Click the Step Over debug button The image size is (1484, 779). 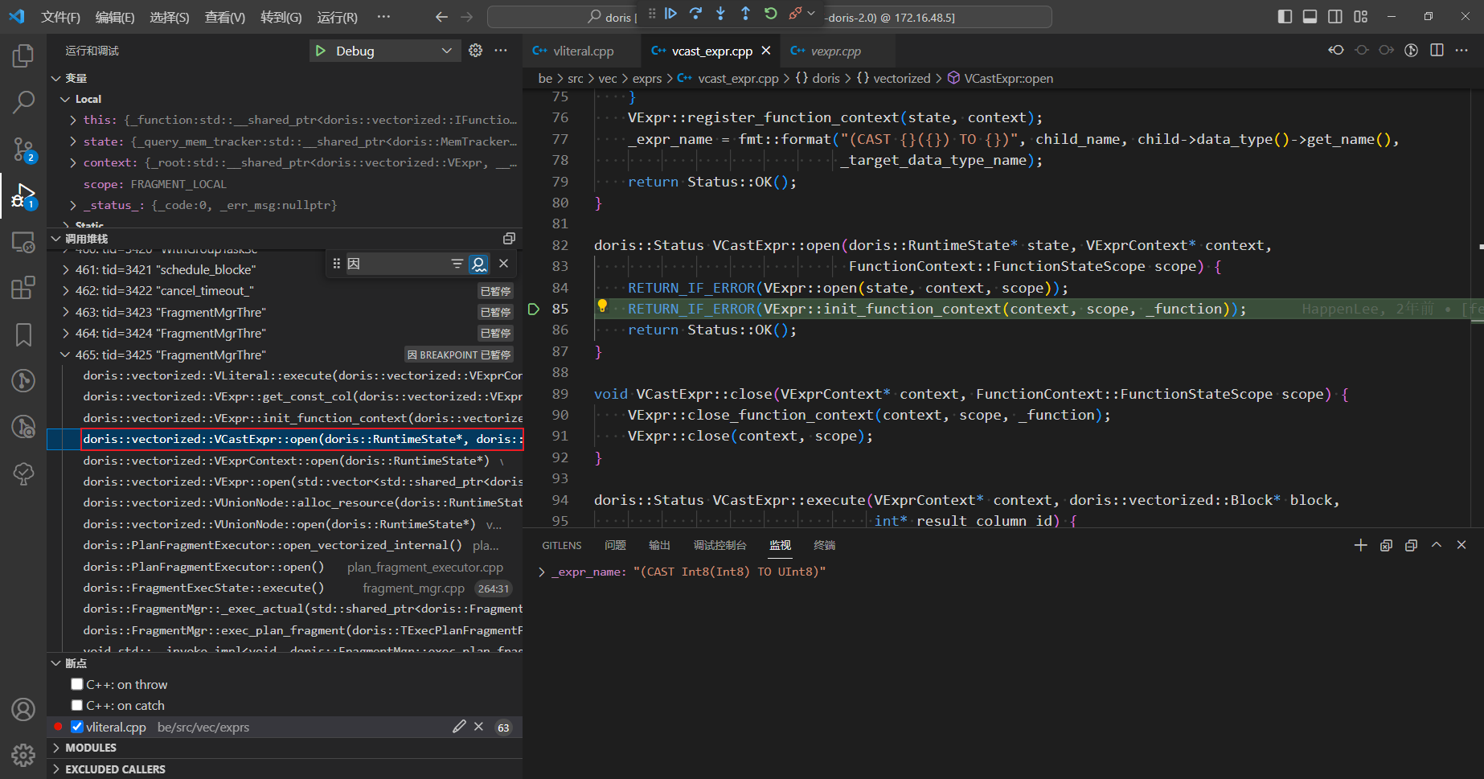click(x=695, y=14)
